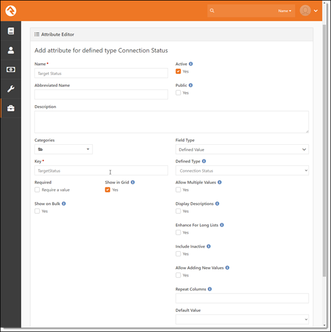Image resolution: width=331 pixels, height=332 pixels.
Task: Uncheck Show in Grid checkbox
Action: pyautogui.click(x=108, y=190)
